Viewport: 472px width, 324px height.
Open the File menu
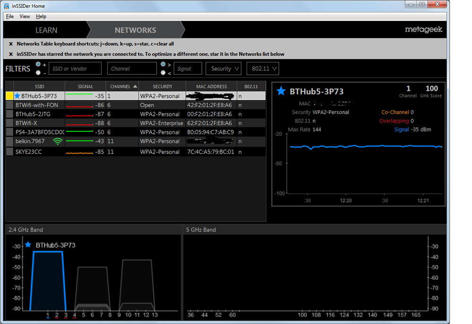coord(9,16)
